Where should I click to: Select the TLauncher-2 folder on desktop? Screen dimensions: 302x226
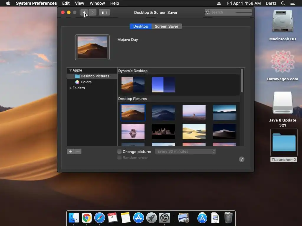pos(284,142)
